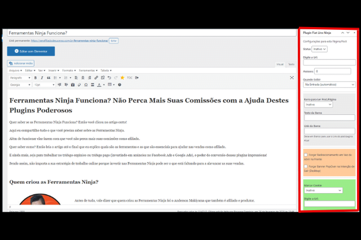Switch to the Visual editor tab
The height and width of the screenshot is (240, 361).
280,64
